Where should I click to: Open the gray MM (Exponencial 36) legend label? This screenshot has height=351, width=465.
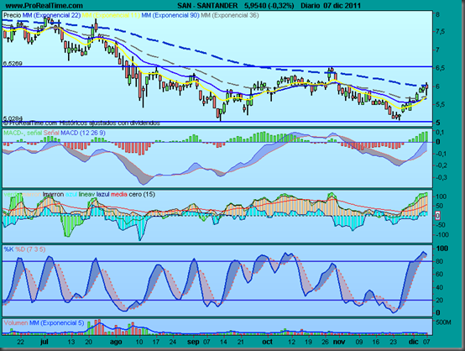(x=230, y=15)
